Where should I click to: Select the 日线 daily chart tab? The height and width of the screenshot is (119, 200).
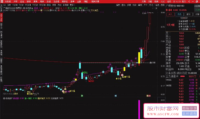[x=49, y=5]
